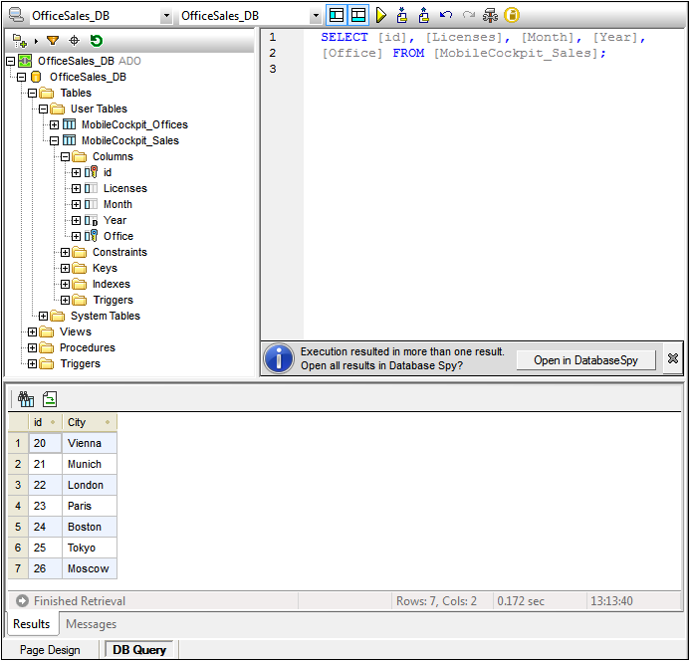
Task: Click the go-to-statement icon in results toolbar
Action: (x=49, y=398)
